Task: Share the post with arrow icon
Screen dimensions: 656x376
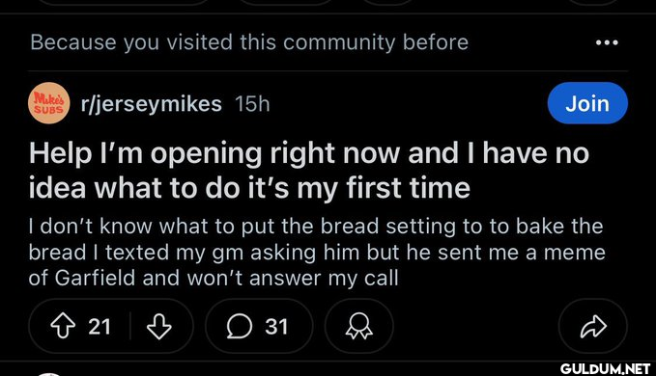Action: click(593, 326)
